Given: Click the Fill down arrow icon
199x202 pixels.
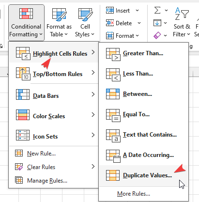Looking at the screenshot, I should pyautogui.click(x=157, y=23).
